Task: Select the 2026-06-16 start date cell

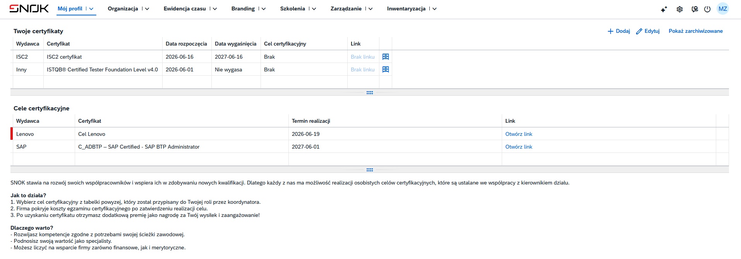Action: [187, 57]
